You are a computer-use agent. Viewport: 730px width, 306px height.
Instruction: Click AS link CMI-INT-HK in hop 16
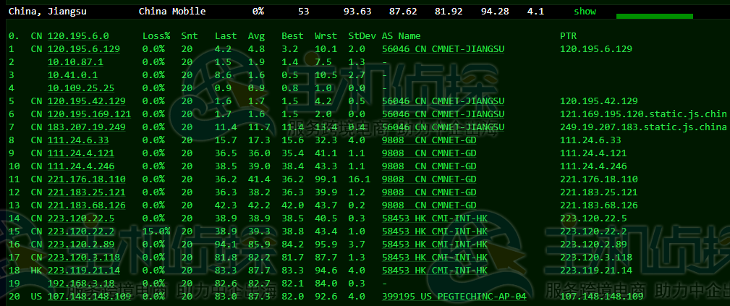[435, 245]
